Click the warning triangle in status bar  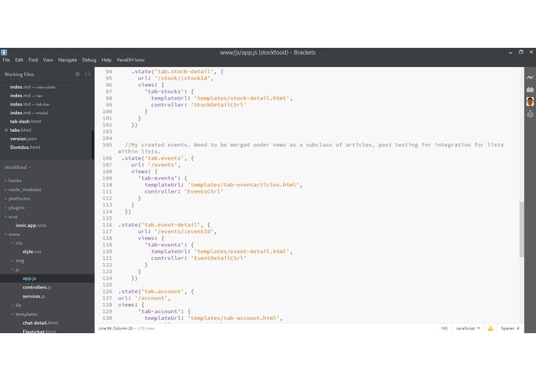tap(490, 329)
